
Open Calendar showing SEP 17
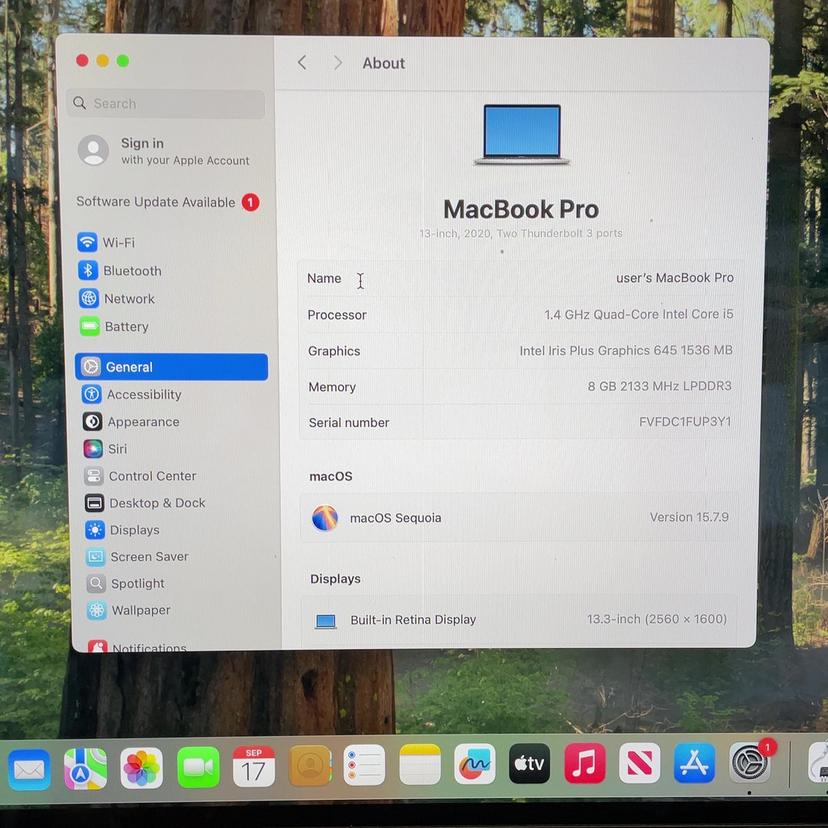(x=253, y=766)
